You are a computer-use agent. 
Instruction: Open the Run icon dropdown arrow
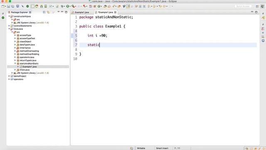pos(70,6)
